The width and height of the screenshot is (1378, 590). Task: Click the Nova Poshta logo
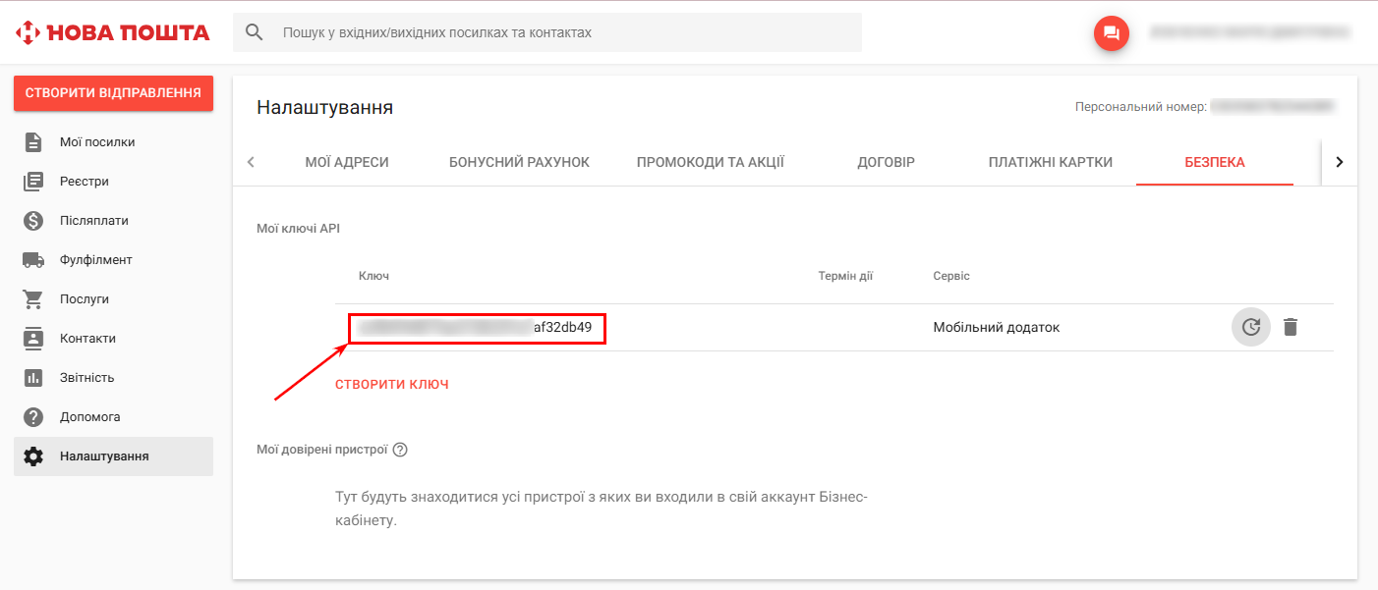[113, 32]
